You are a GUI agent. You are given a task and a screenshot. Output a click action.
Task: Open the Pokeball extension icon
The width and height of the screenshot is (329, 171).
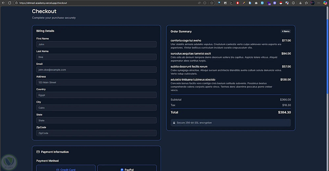(281, 3)
